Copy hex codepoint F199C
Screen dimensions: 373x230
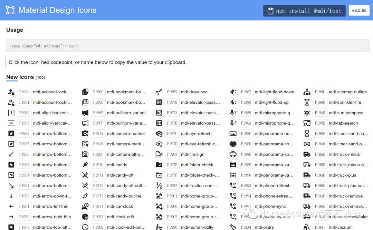click(320, 92)
